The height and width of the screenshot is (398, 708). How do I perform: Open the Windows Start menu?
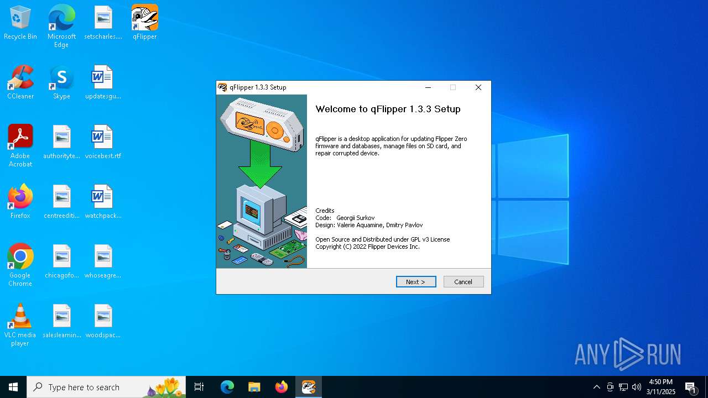[x=13, y=387]
